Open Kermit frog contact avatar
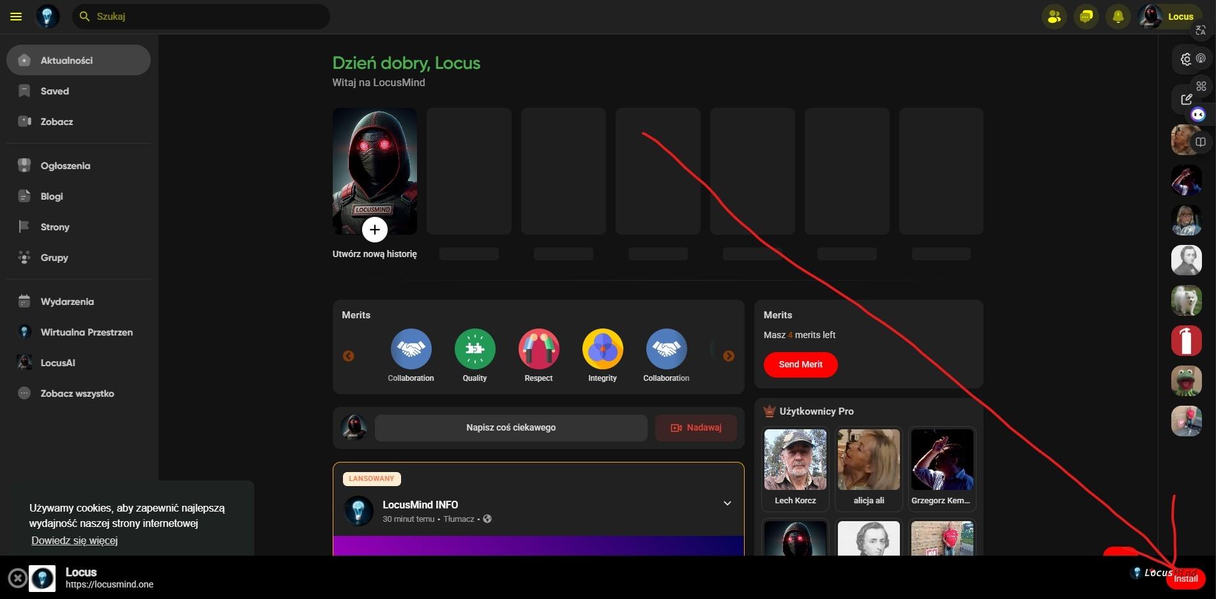The width and height of the screenshot is (1216, 599). coord(1186,381)
